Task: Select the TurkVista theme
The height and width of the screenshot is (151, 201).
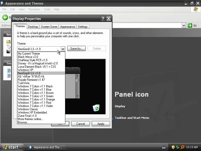Action: click(41, 83)
